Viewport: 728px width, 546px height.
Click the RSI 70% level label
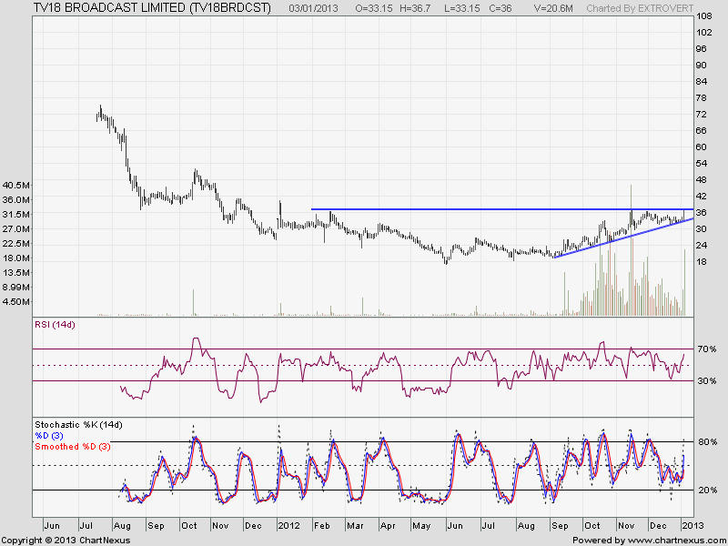point(706,349)
